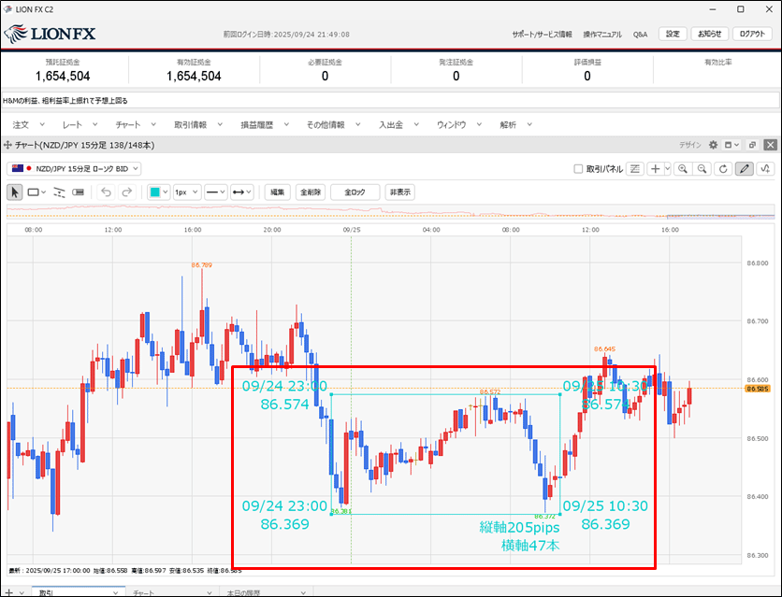This screenshot has width=782, height=597.
Task: Click the 全削除 button
Action: tap(311, 192)
